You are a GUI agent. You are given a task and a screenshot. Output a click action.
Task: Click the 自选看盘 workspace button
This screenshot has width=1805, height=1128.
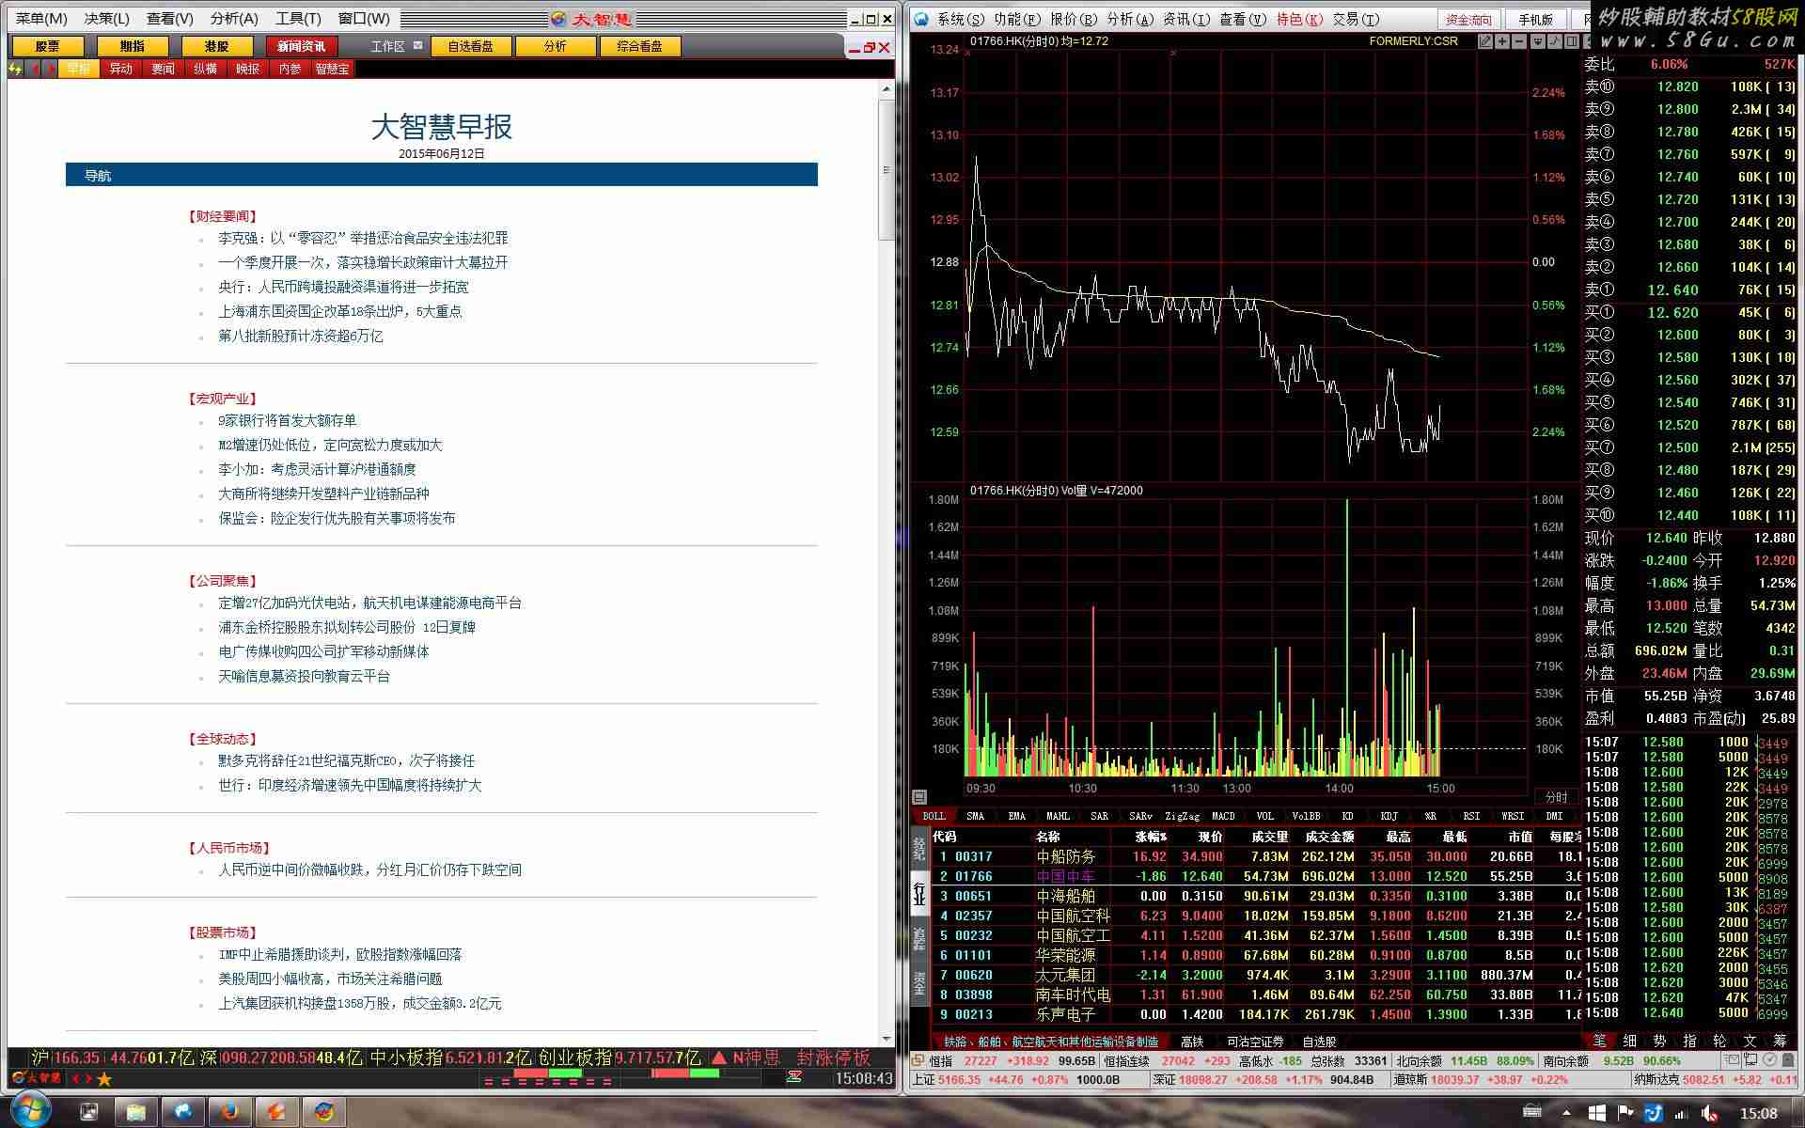pyautogui.click(x=470, y=46)
